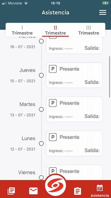Screen dimensions: 111x198
Task: Tap the P badge on Jueves entry
Action: (53, 69)
